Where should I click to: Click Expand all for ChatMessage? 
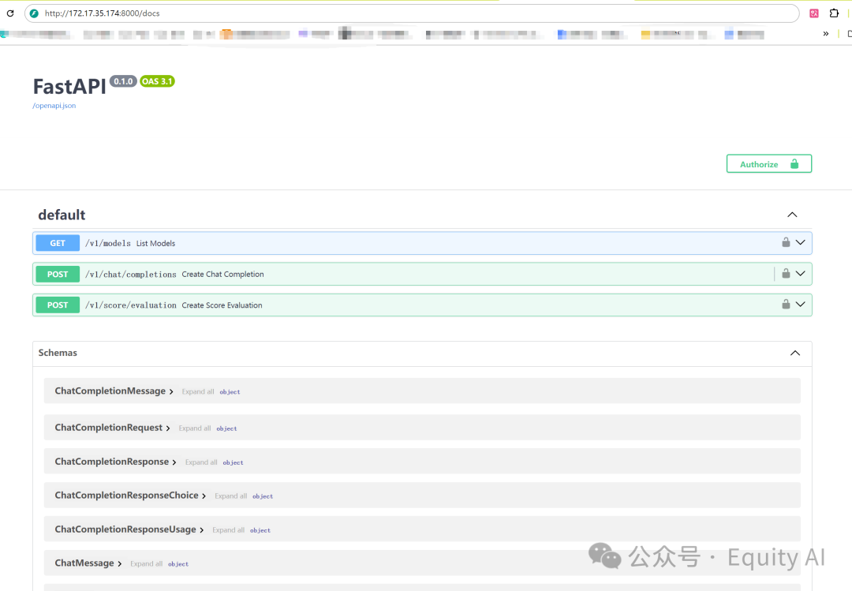(x=146, y=564)
